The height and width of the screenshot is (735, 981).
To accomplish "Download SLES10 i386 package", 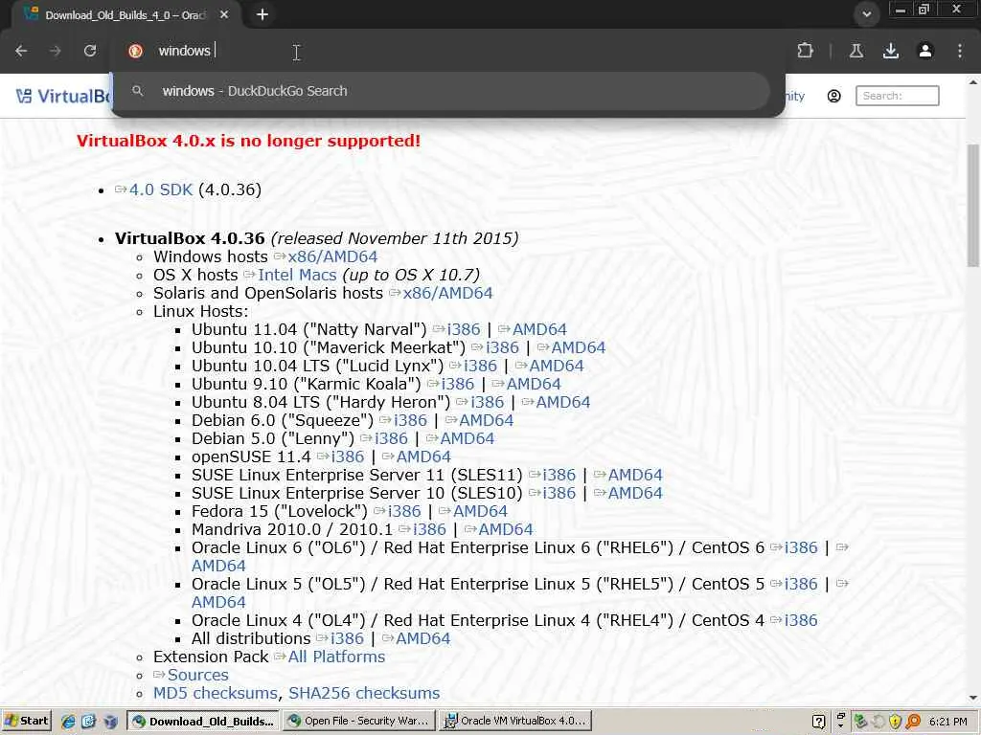I will pyautogui.click(x=559, y=493).
